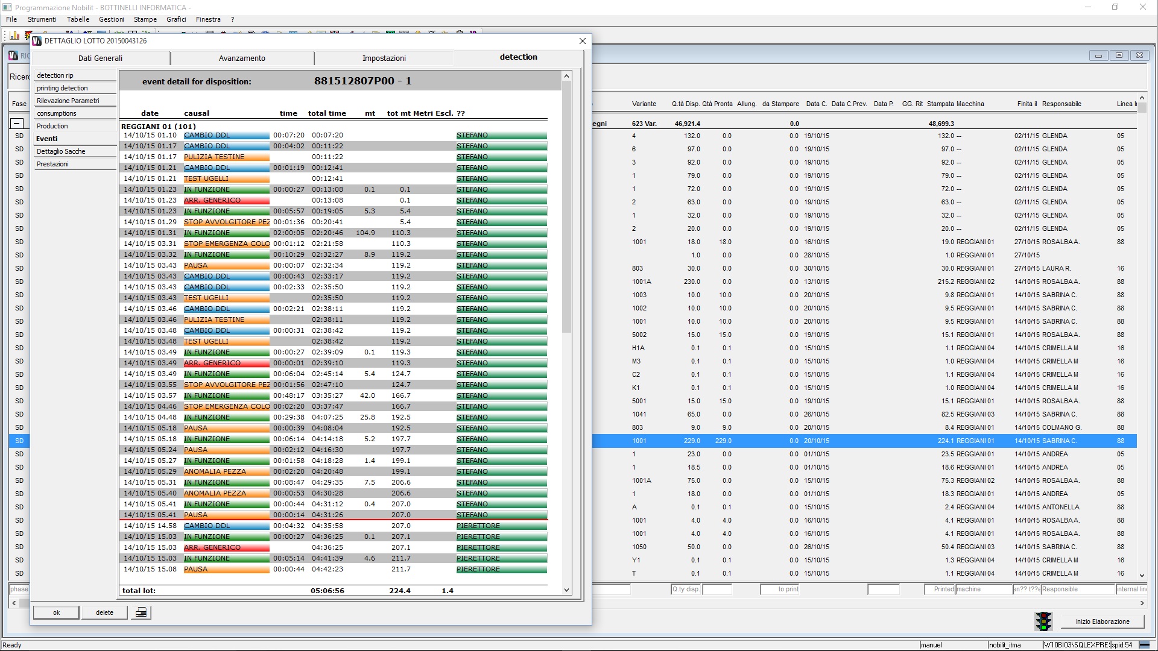This screenshot has height=651, width=1158.
Task: Click the phase filter field
Action: tap(19, 590)
